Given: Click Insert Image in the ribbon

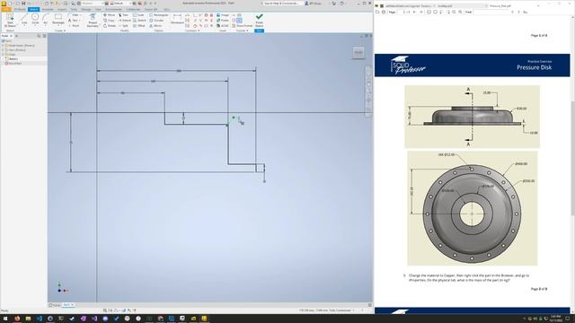Looking at the screenshot, I should coord(223,15).
